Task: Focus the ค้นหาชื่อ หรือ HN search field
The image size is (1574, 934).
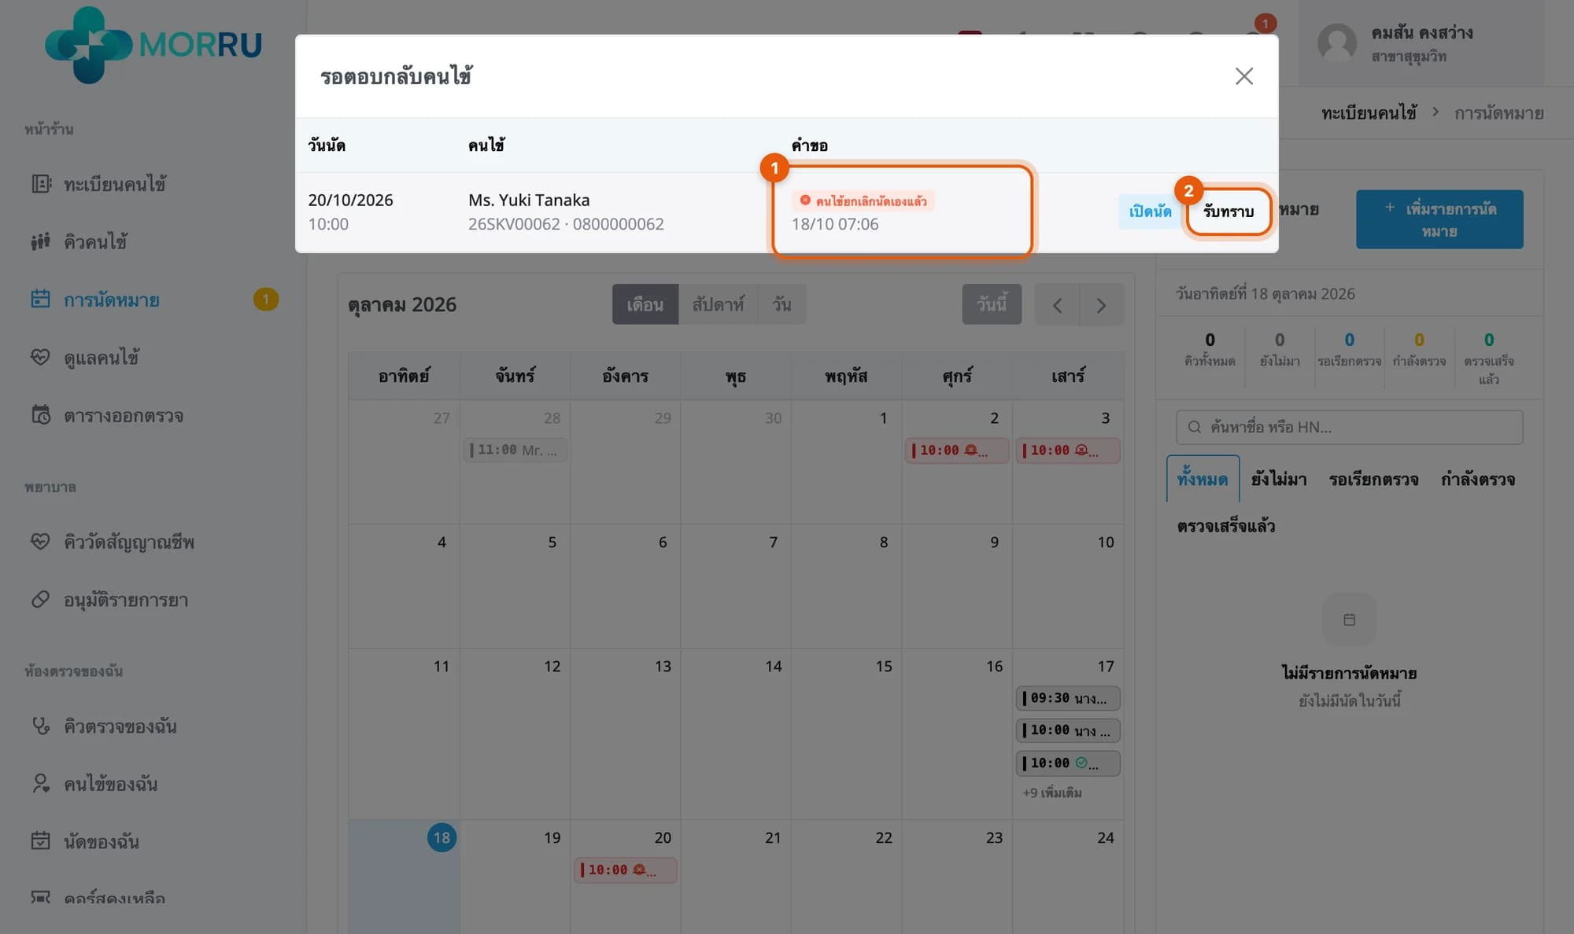Action: click(1350, 427)
